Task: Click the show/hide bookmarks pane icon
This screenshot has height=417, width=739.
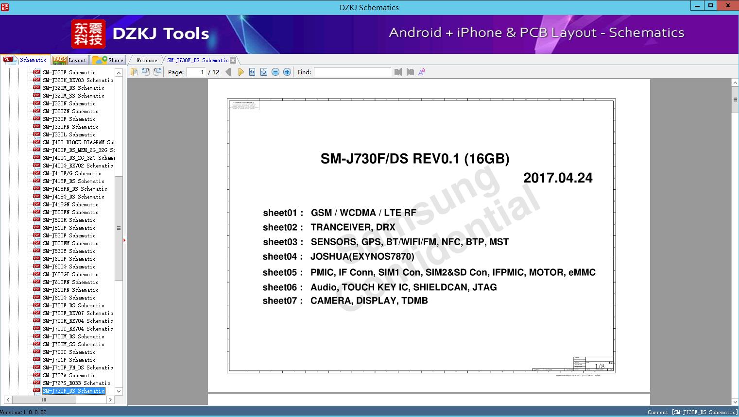Action: [x=134, y=72]
